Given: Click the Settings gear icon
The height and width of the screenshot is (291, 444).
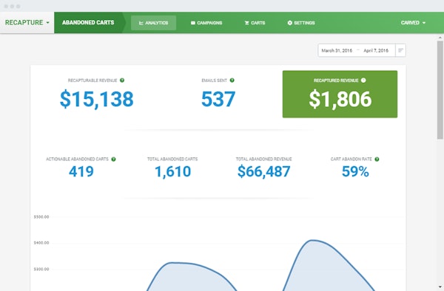Looking at the screenshot, I should coord(289,23).
